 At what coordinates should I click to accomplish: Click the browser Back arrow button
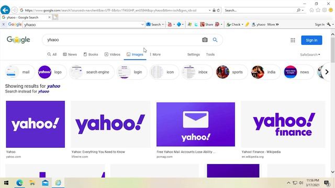point(5,10)
